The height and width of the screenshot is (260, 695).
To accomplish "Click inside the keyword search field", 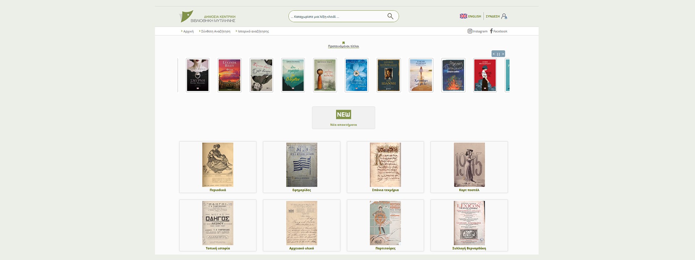I will click(x=337, y=17).
